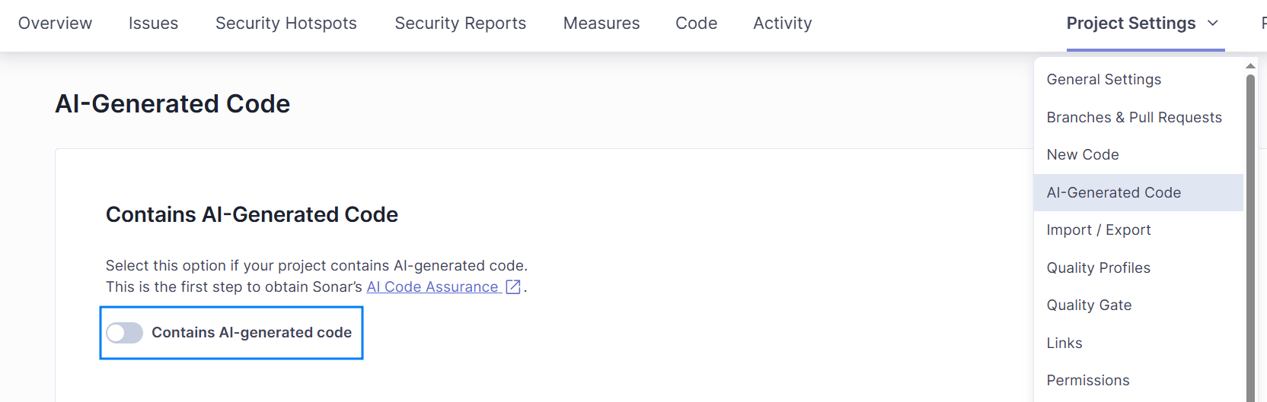Go to Quality Profiles settings

click(1098, 268)
